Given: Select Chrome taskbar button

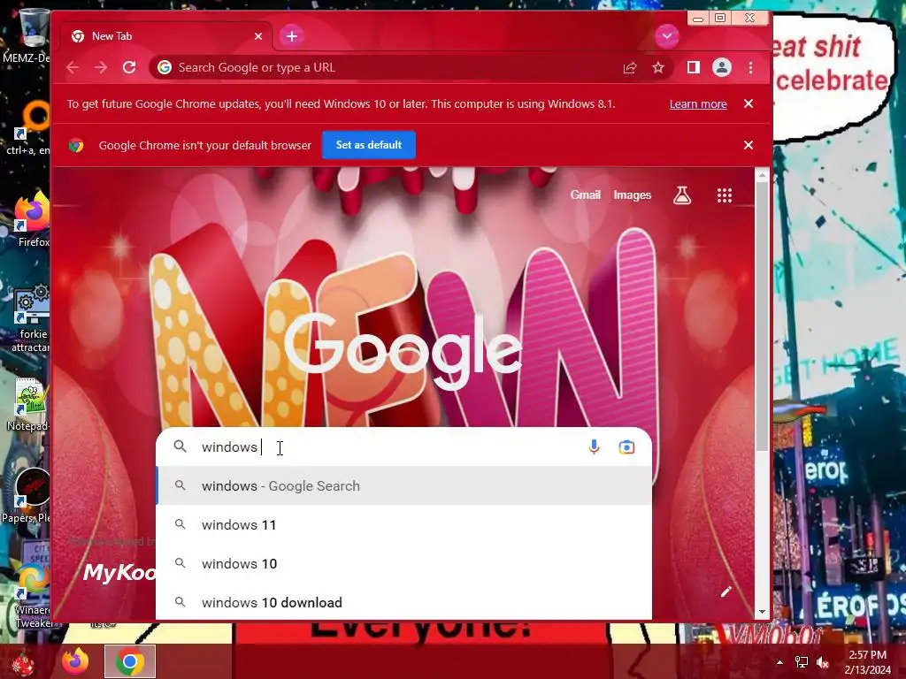Looking at the screenshot, I should [130, 661].
